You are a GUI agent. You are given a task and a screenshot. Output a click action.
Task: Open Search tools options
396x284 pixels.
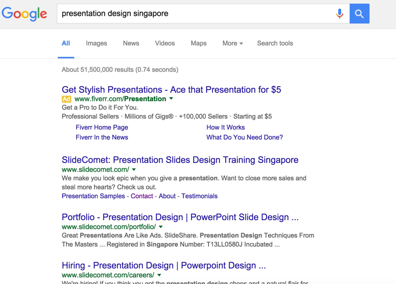click(x=275, y=43)
